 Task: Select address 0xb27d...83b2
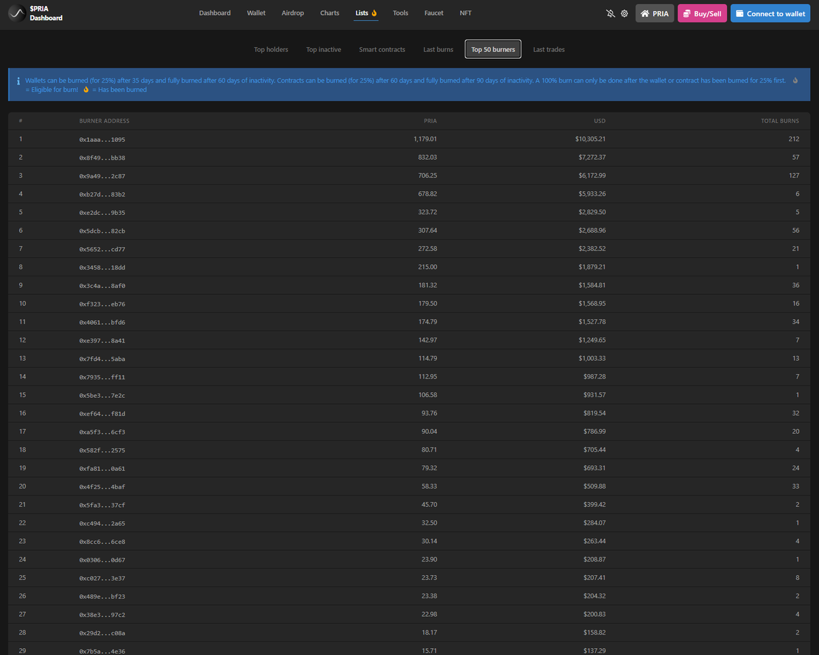(x=102, y=194)
